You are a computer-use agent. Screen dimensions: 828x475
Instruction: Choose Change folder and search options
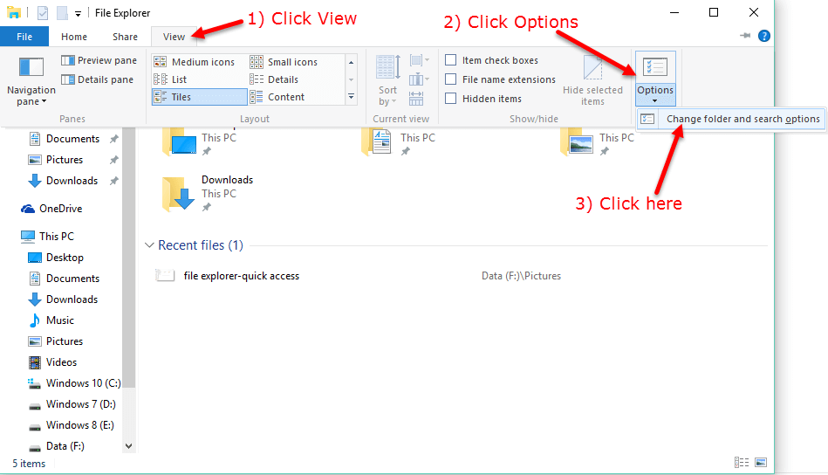point(731,119)
